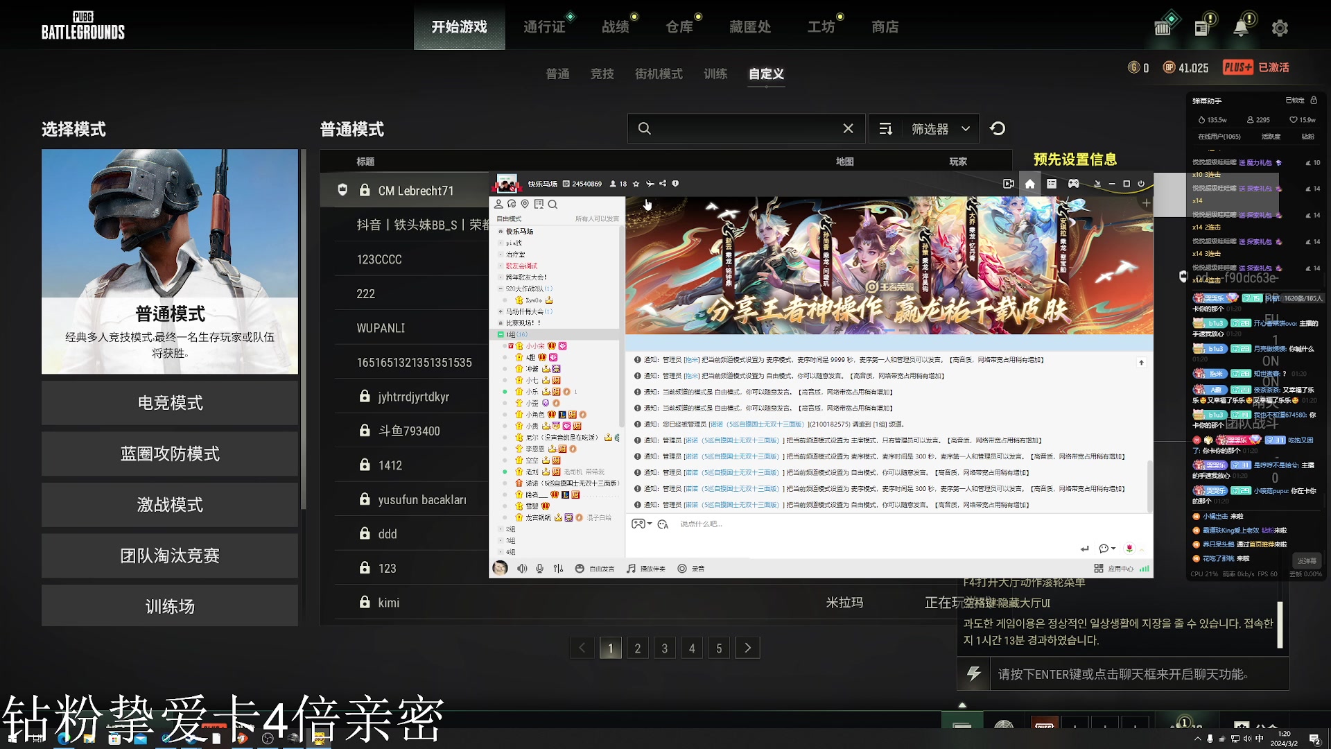Expand the 2组 member group
Screen dimensions: 1331x749
pyautogui.click(x=508, y=529)
